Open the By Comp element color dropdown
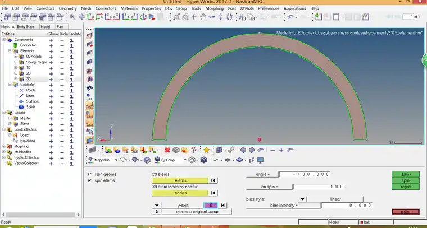This screenshot has height=228, width=427. pos(185,160)
